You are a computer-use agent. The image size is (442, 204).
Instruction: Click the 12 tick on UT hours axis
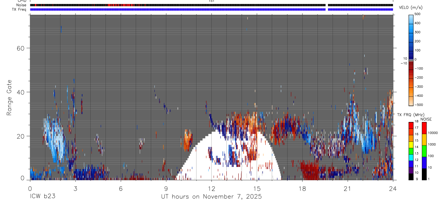211,189
